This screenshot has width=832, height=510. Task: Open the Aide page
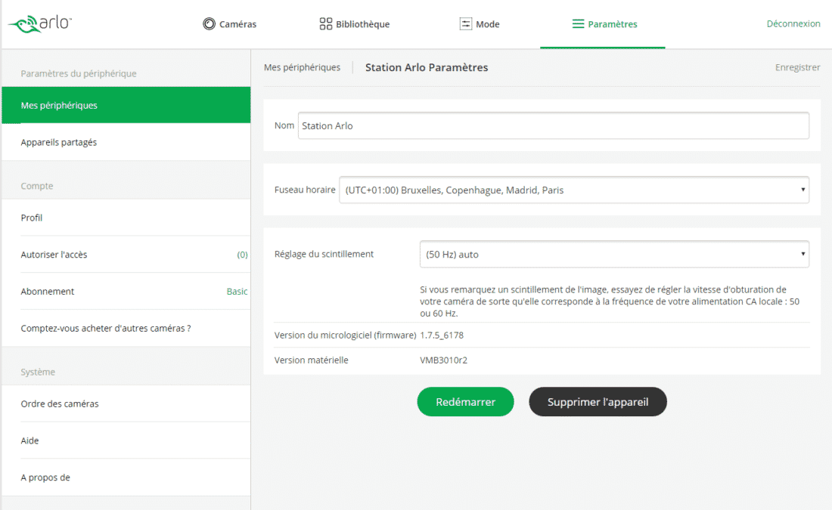click(x=126, y=440)
